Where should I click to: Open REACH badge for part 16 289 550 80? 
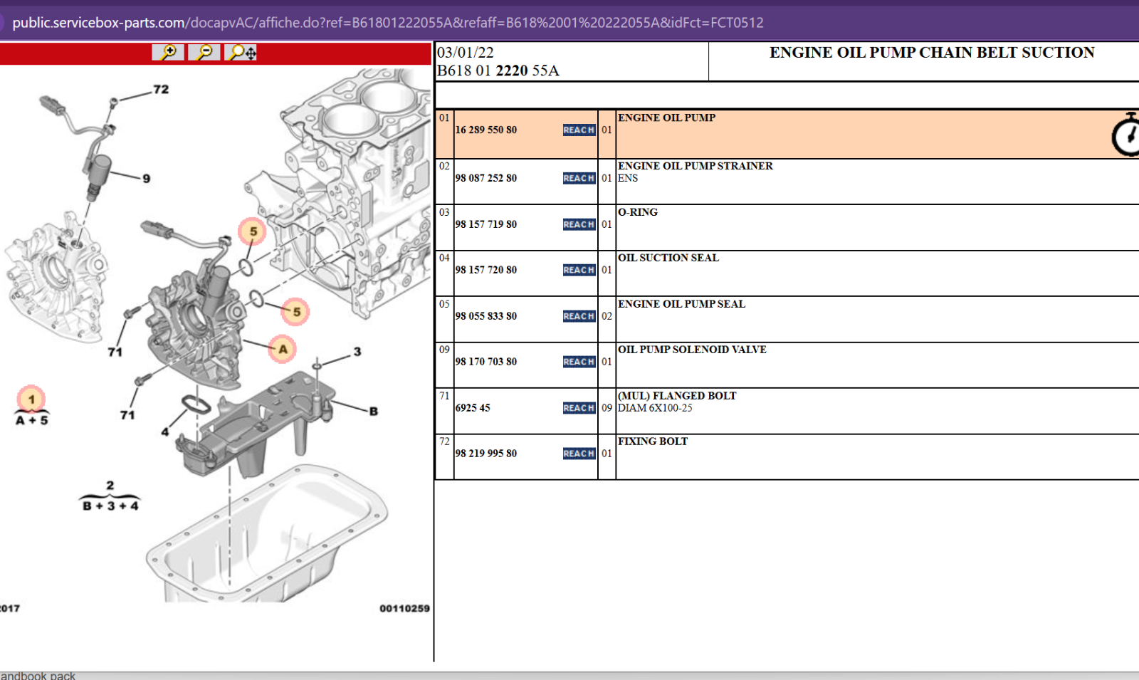pyautogui.click(x=579, y=130)
